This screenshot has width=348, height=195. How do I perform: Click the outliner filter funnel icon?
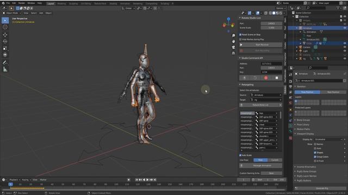tap(338, 8)
